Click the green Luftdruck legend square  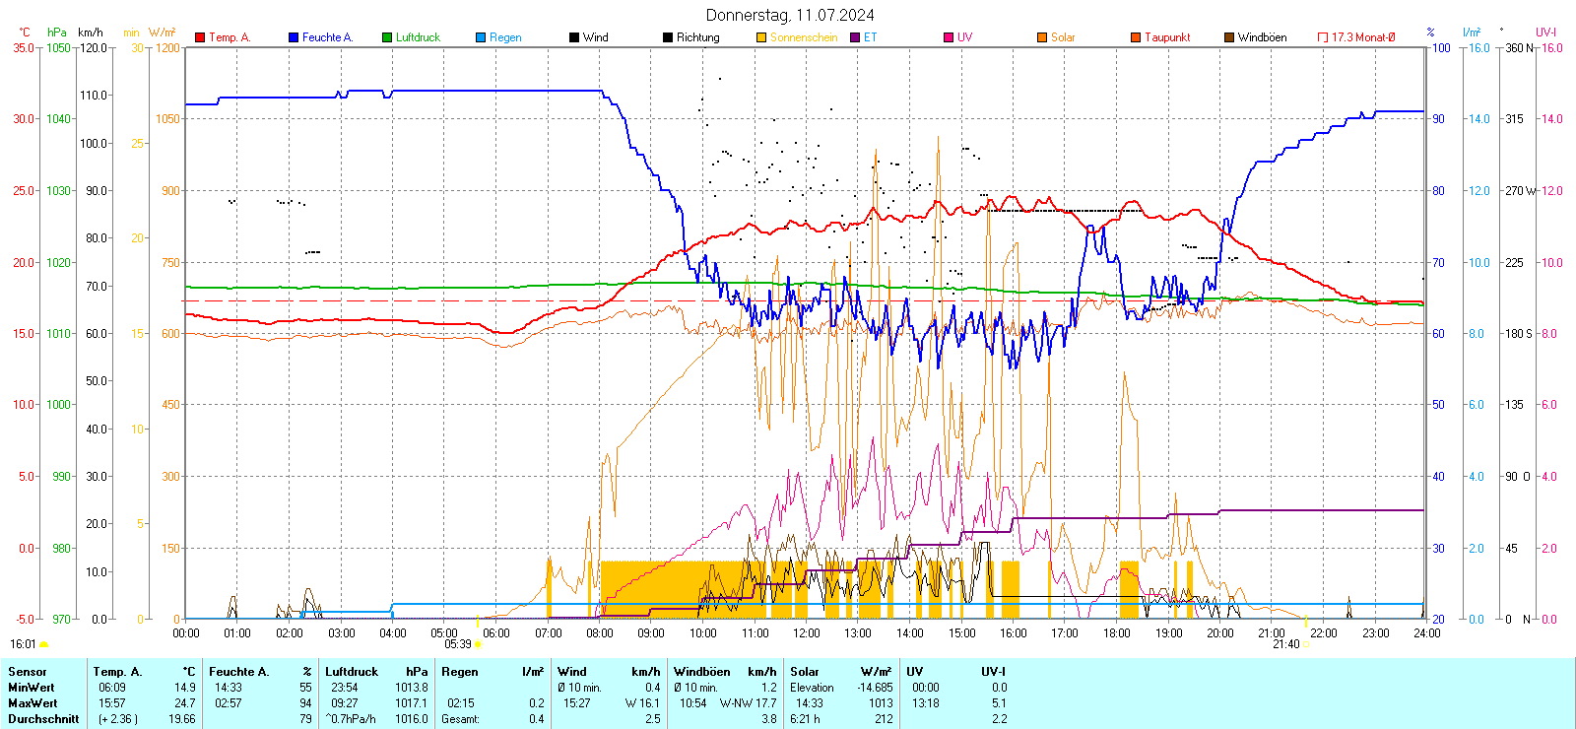pyautogui.click(x=387, y=37)
